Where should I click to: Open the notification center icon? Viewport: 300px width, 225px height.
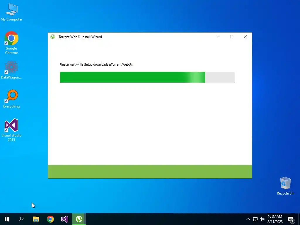pos(291,219)
